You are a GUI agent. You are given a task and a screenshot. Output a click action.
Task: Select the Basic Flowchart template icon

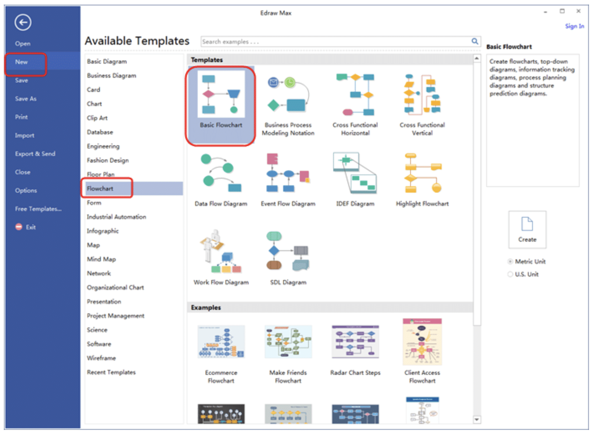221,94
